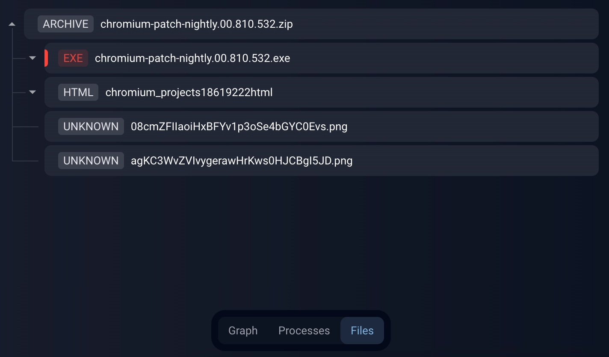Switch to the Processes tab

point(304,331)
